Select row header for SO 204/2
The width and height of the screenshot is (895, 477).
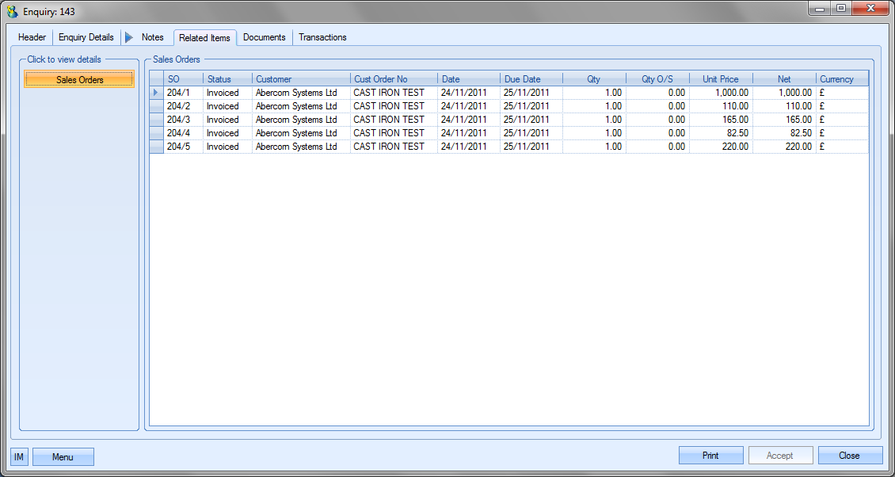tap(156, 106)
